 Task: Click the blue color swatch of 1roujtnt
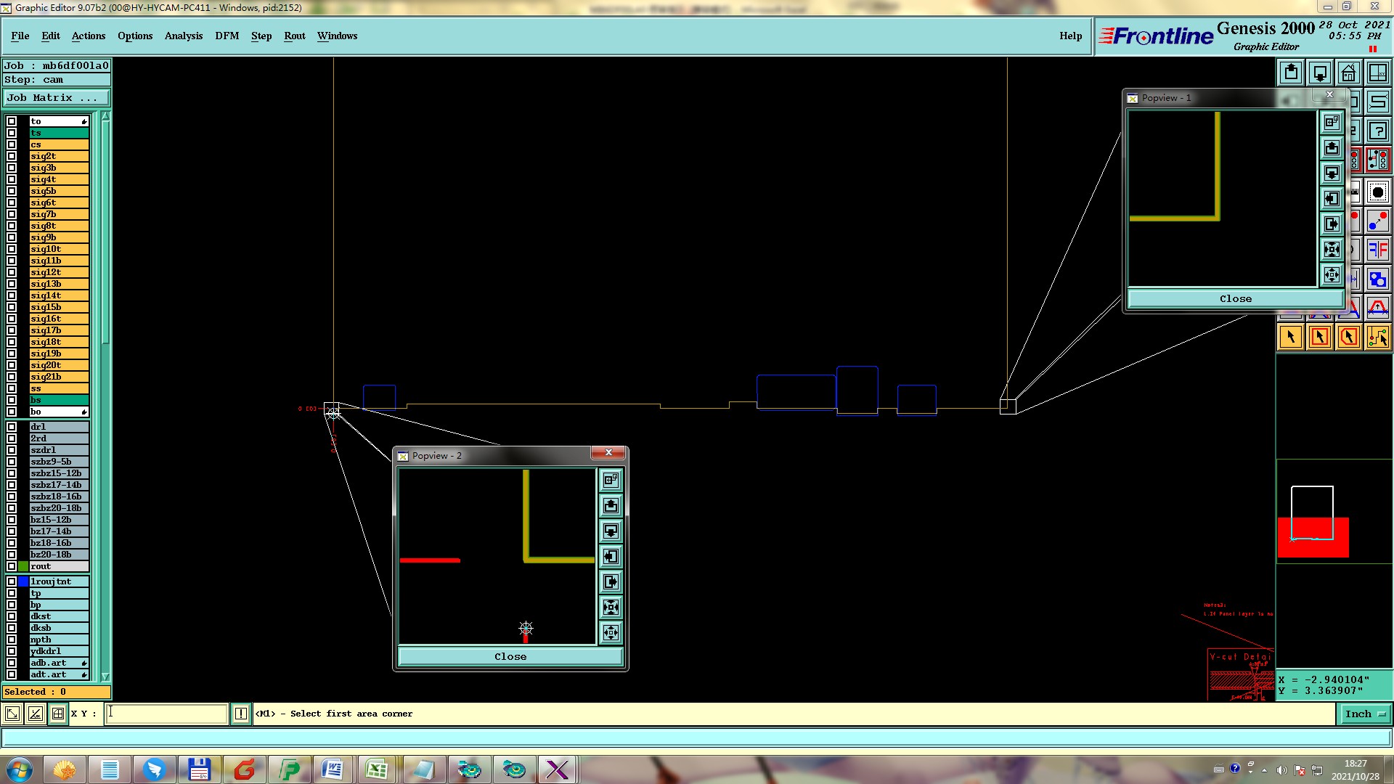(x=23, y=581)
